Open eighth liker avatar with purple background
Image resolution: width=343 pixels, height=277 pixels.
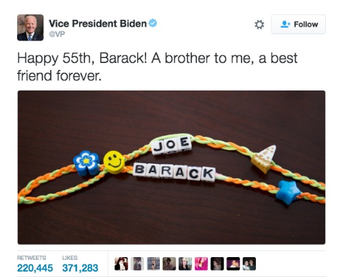pos(233,264)
